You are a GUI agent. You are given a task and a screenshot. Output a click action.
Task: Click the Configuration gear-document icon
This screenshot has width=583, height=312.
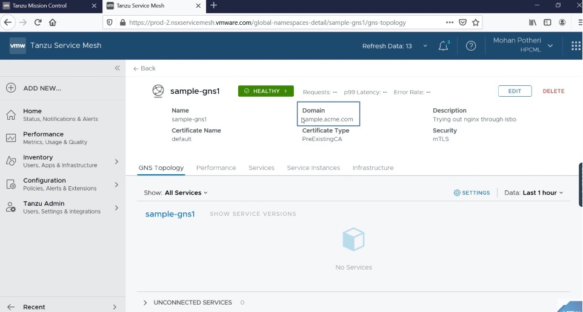(x=11, y=184)
